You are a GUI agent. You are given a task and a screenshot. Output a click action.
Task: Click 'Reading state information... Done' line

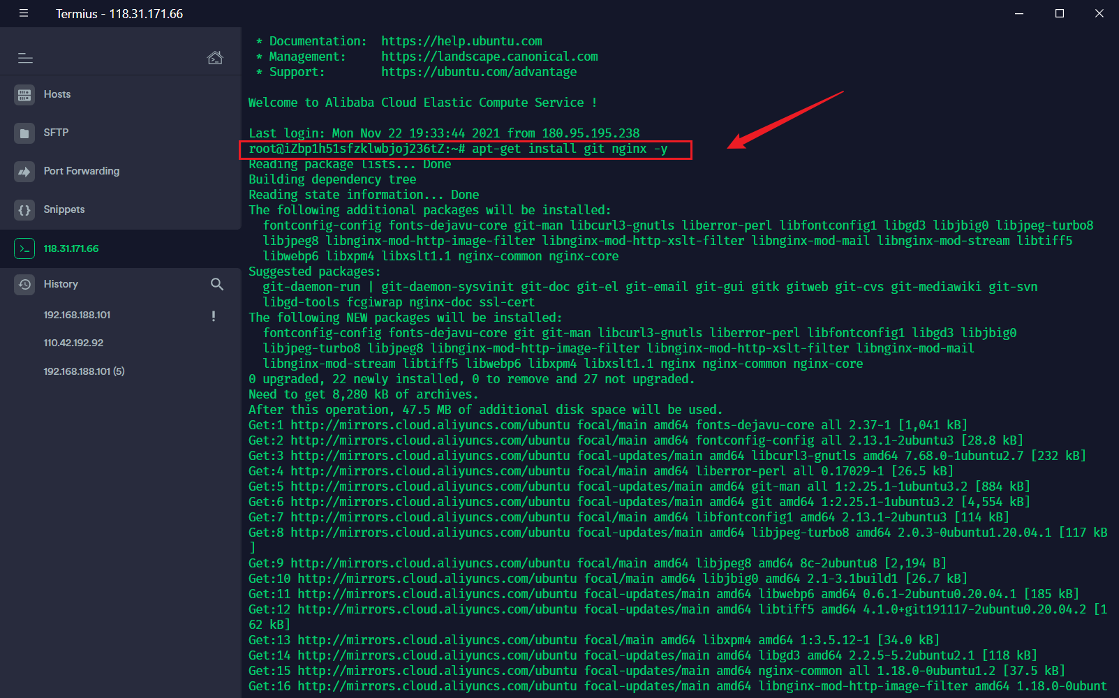point(364,195)
